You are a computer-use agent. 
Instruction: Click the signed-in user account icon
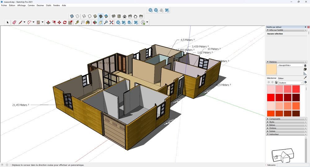coord(143,23)
